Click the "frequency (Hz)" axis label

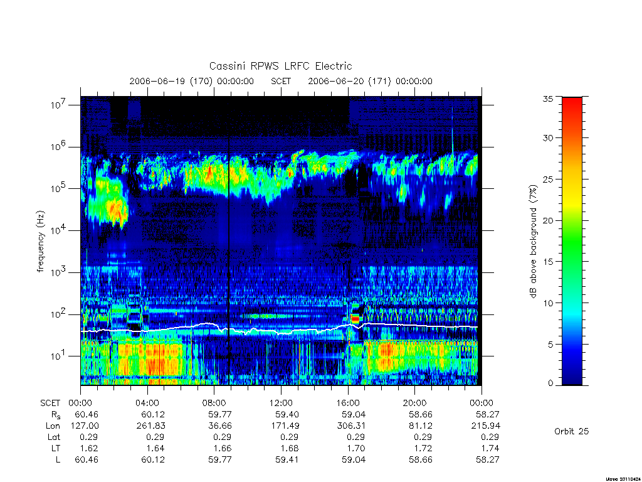[x=40, y=242]
